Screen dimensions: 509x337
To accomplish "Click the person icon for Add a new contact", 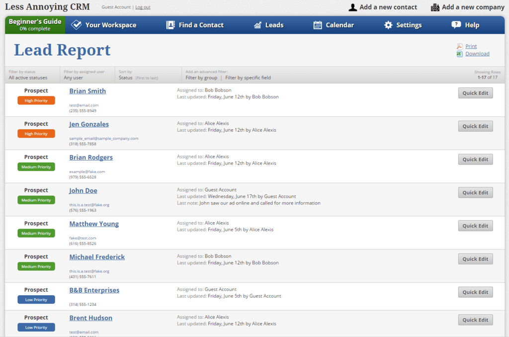I will (x=352, y=7).
